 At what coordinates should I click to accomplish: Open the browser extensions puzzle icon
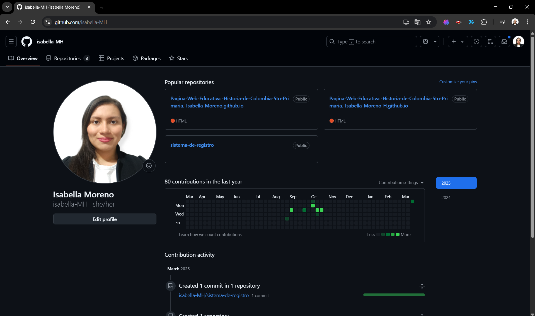(484, 22)
